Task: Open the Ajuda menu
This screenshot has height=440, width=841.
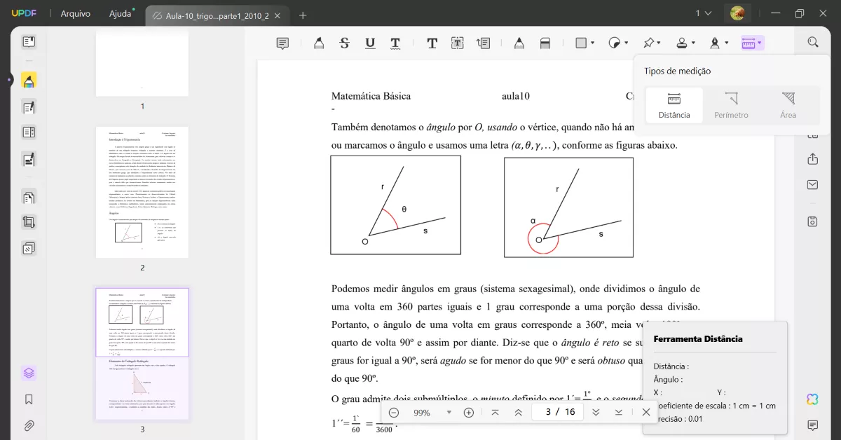Action: (119, 13)
